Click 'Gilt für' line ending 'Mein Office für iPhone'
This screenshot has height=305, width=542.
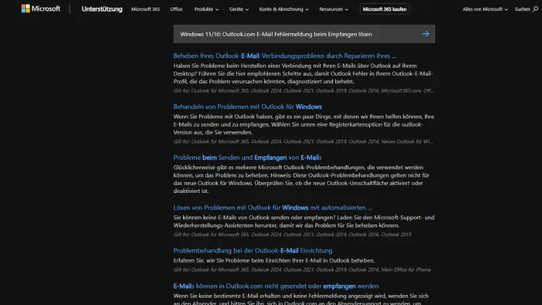[302, 270]
